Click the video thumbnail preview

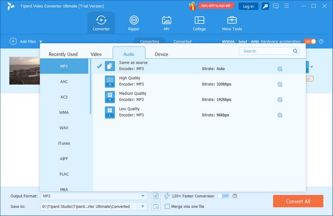(x=24, y=71)
